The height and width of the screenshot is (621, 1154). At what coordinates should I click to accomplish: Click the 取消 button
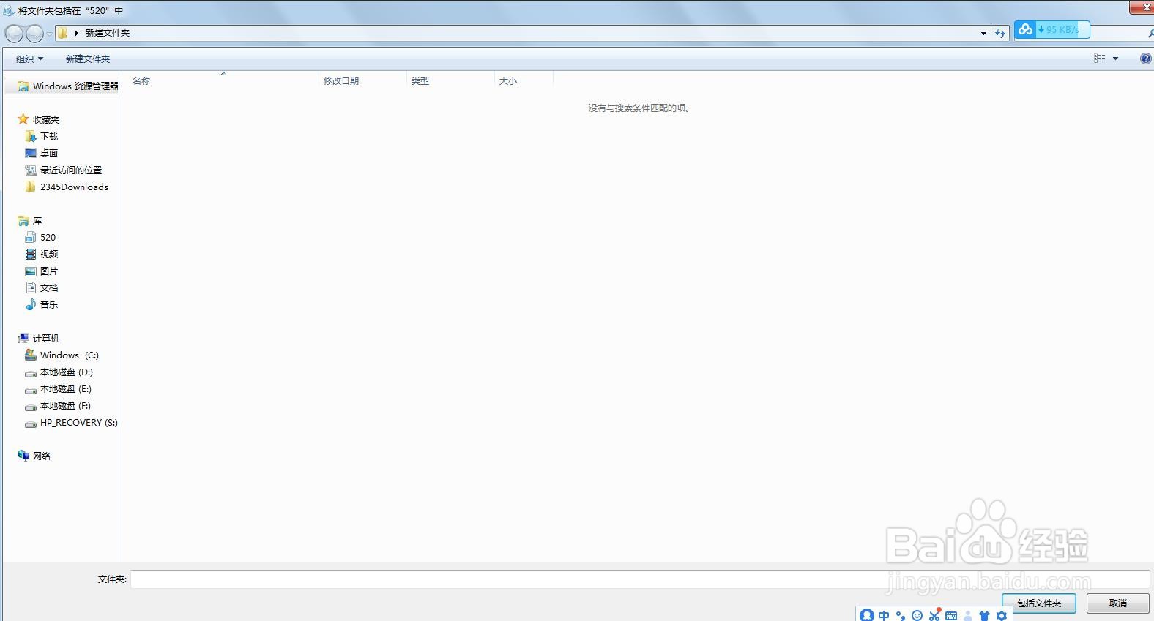pyautogui.click(x=1117, y=603)
